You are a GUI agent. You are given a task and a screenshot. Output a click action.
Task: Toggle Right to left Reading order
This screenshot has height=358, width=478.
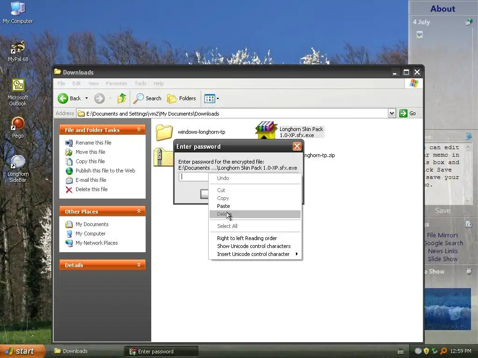coord(255,238)
